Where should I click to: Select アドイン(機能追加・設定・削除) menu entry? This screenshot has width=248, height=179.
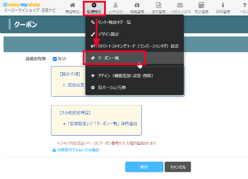(x=135, y=76)
